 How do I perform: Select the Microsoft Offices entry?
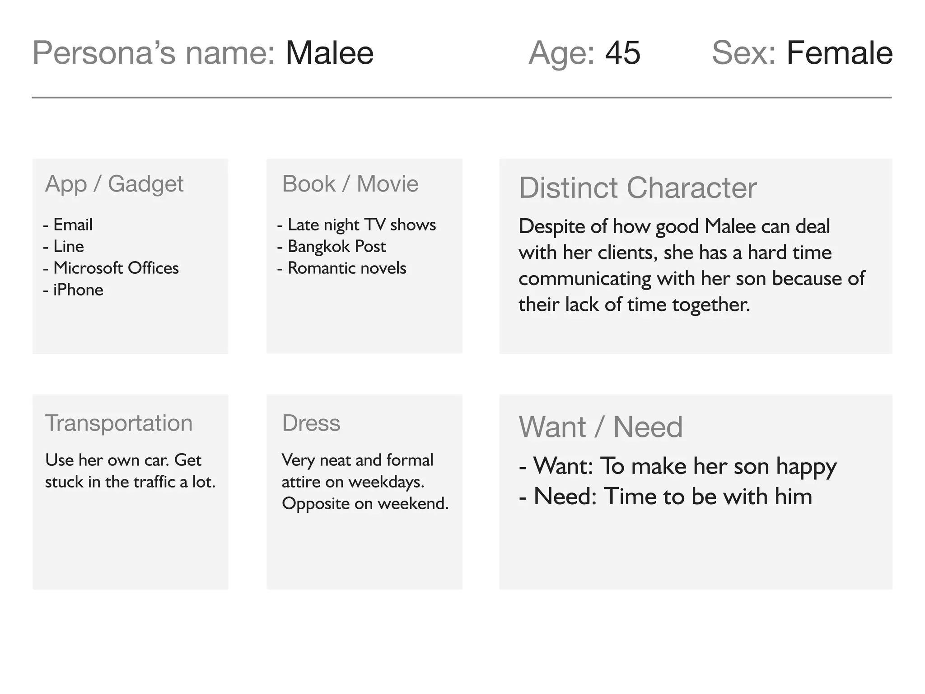(116, 268)
